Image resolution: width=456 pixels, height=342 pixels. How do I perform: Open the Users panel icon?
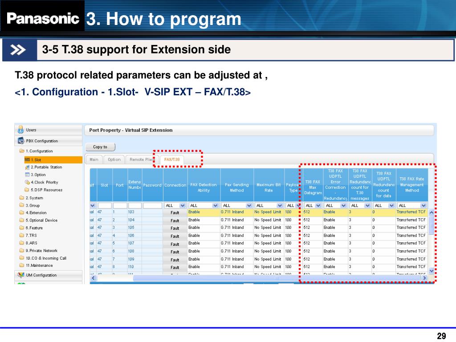click(x=20, y=130)
